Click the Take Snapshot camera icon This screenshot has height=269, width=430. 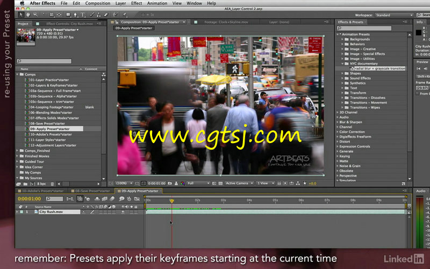pyautogui.click(x=170, y=183)
